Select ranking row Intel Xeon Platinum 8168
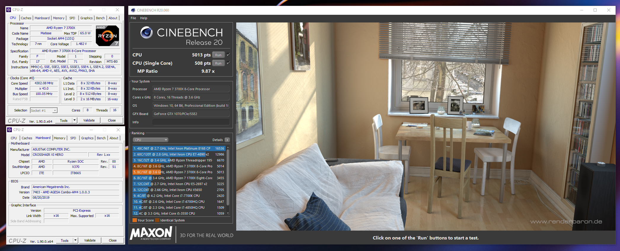The image size is (620, 251). 179,148
